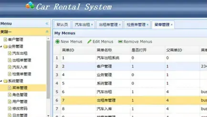Open 角色管理 in the sidebar tree
The height and width of the screenshot is (117, 207).
point(20,95)
